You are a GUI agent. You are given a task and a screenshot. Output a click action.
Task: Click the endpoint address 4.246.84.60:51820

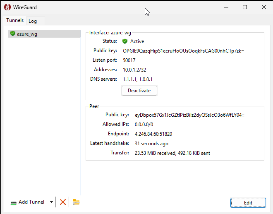(x=153, y=134)
